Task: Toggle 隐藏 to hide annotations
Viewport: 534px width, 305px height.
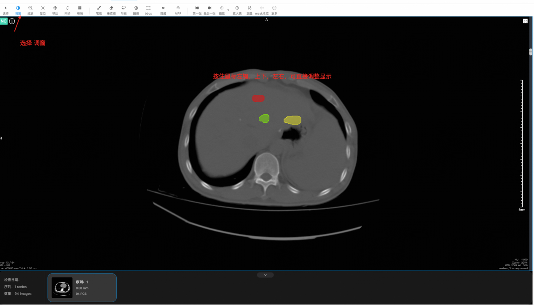Action: (163, 10)
